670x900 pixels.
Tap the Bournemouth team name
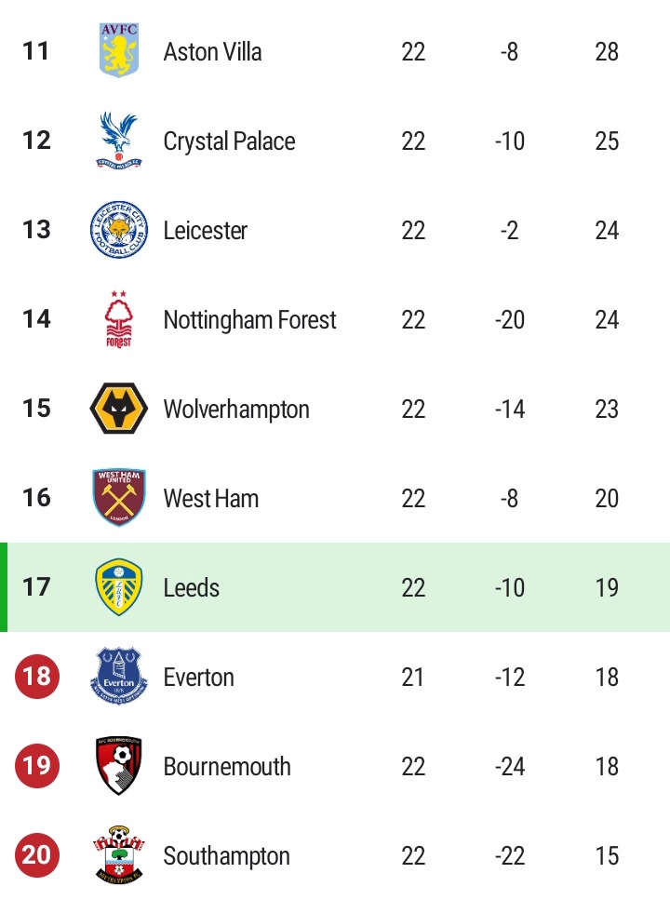tap(227, 767)
